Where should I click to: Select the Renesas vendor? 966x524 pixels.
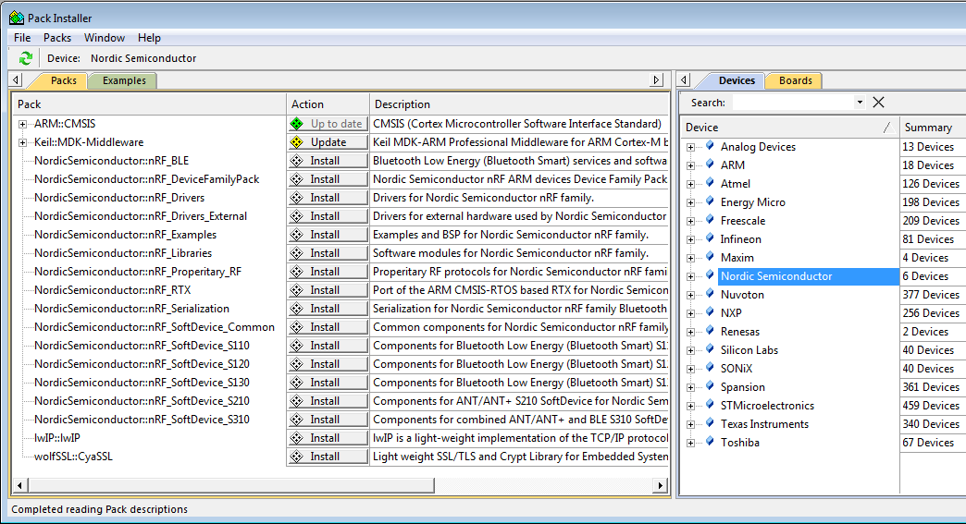740,332
